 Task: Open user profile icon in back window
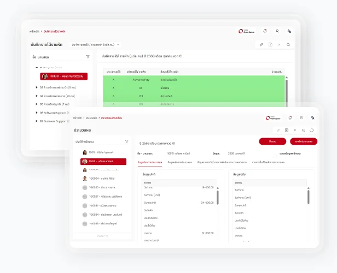click(277, 31)
